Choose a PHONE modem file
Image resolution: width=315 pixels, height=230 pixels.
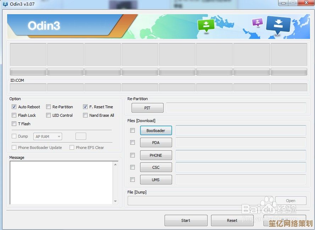(x=156, y=155)
